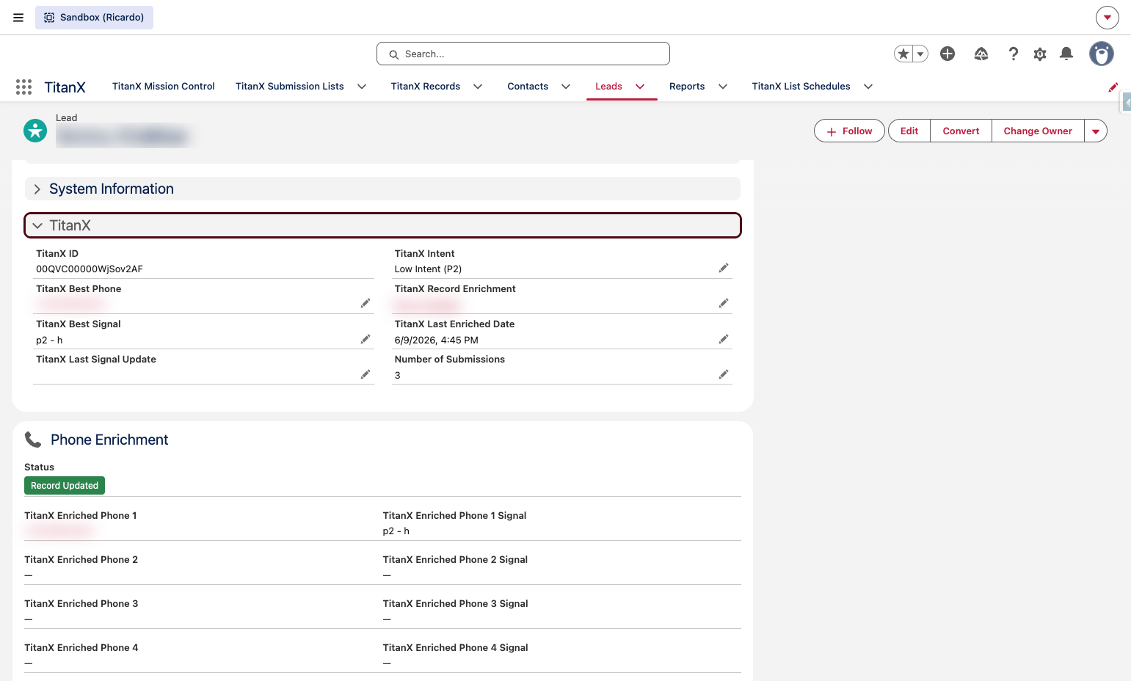
Task: Open TitanX List Schedules dropdown chevron
Action: 868,87
